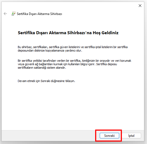147x144 pixels.
Task: Click paragraph starting "Bu sihirbaz, sertifikaları"
Action: tap(73, 49)
